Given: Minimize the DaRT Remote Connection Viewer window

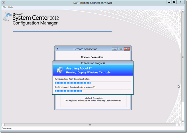Looking at the screenshot, I should click(169, 2).
